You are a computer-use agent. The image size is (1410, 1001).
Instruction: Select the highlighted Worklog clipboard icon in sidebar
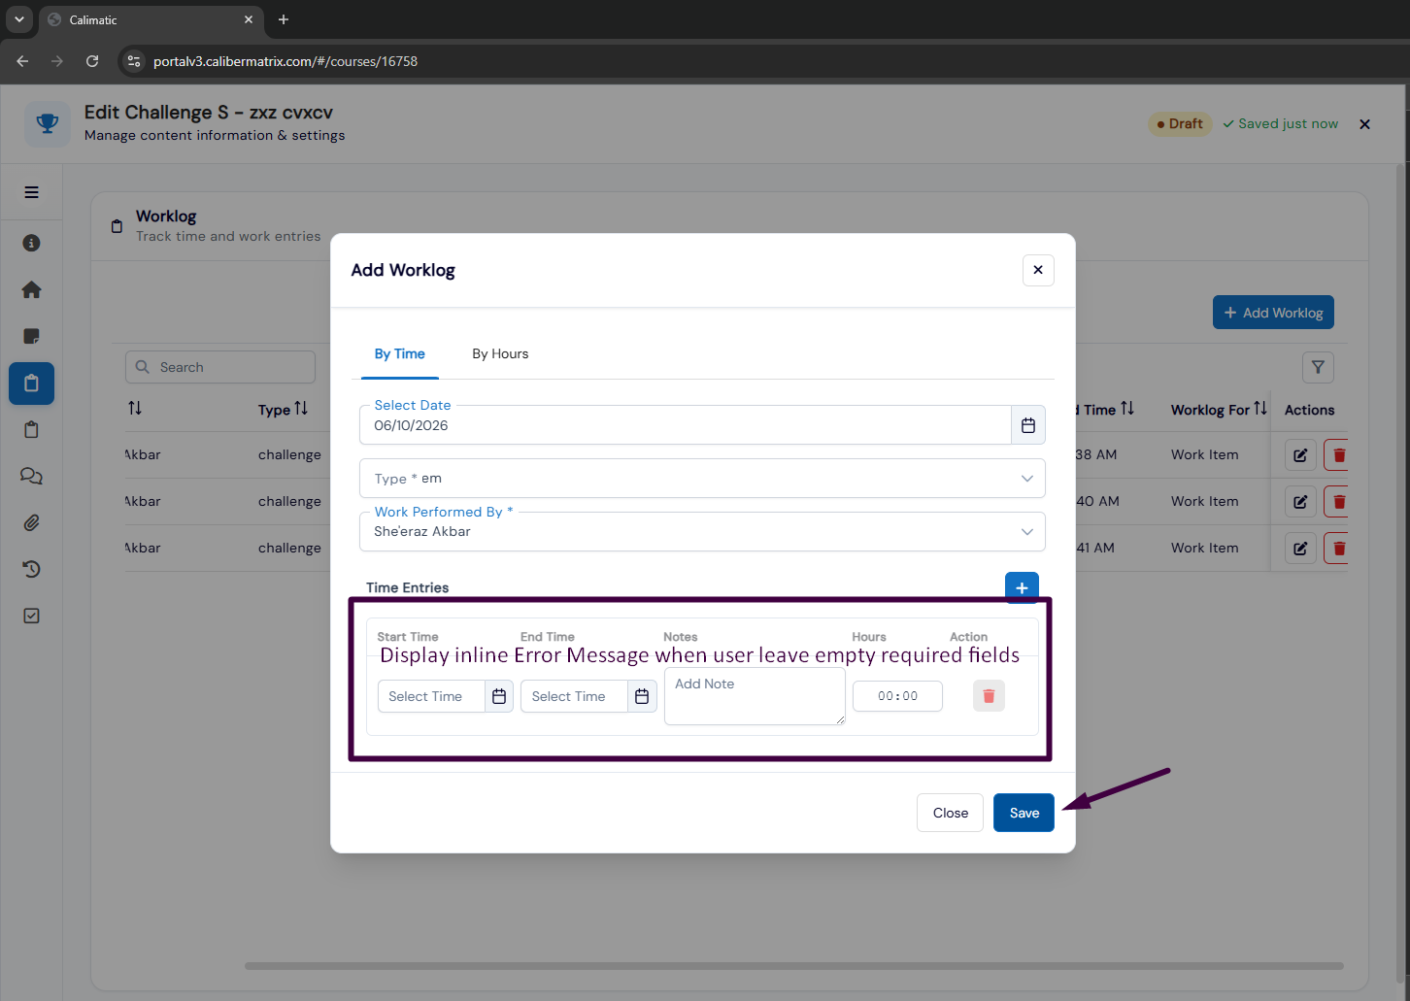click(x=31, y=384)
